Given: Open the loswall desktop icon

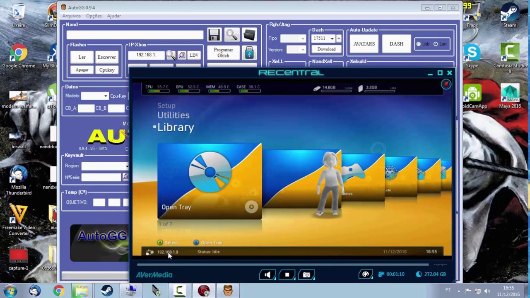Looking at the screenshot, I should click(18, 139).
